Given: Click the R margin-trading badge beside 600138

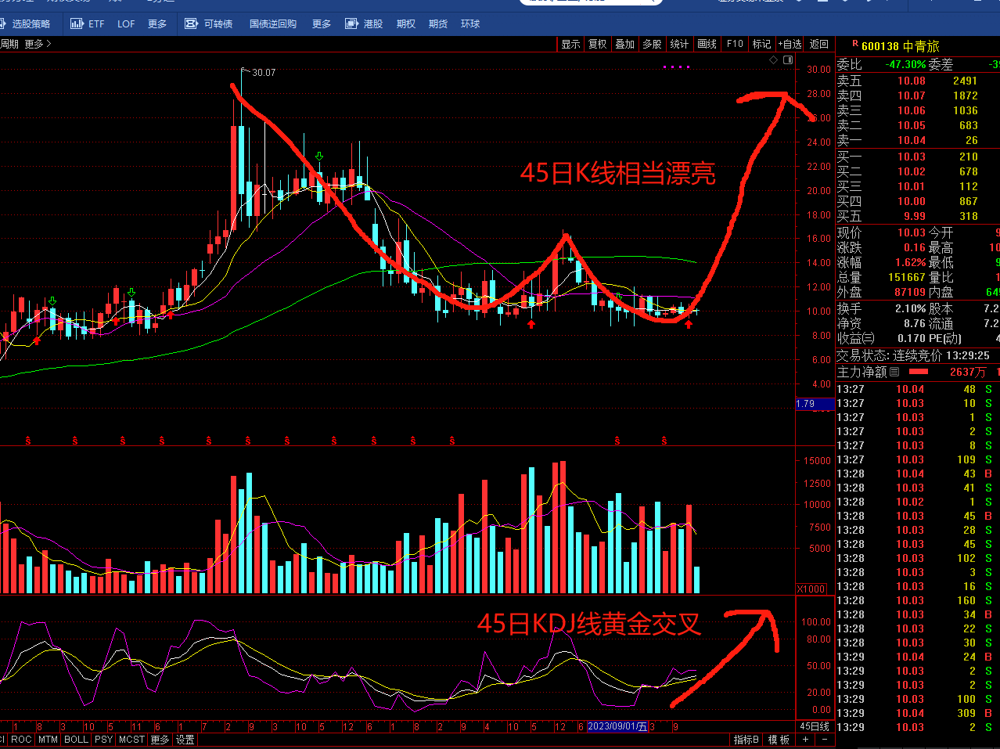Looking at the screenshot, I should 854,45.
